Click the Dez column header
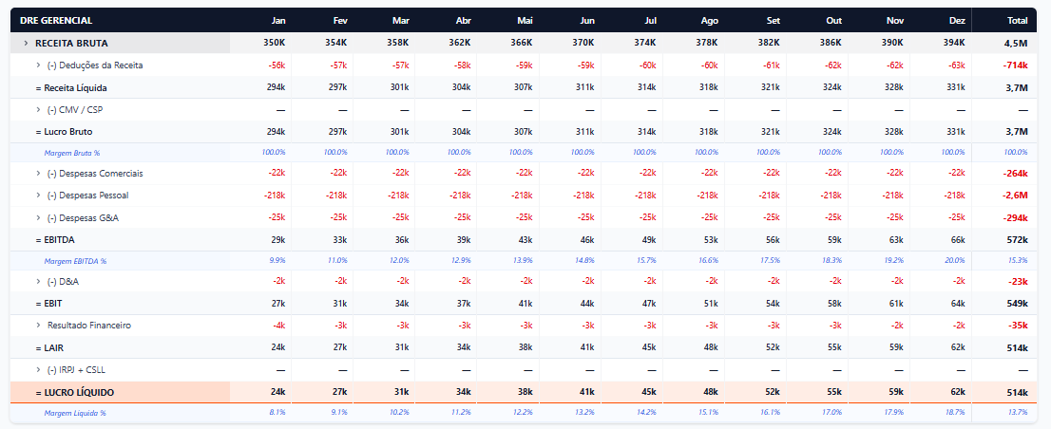This screenshot has height=429, width=1051. pos(957,21)
